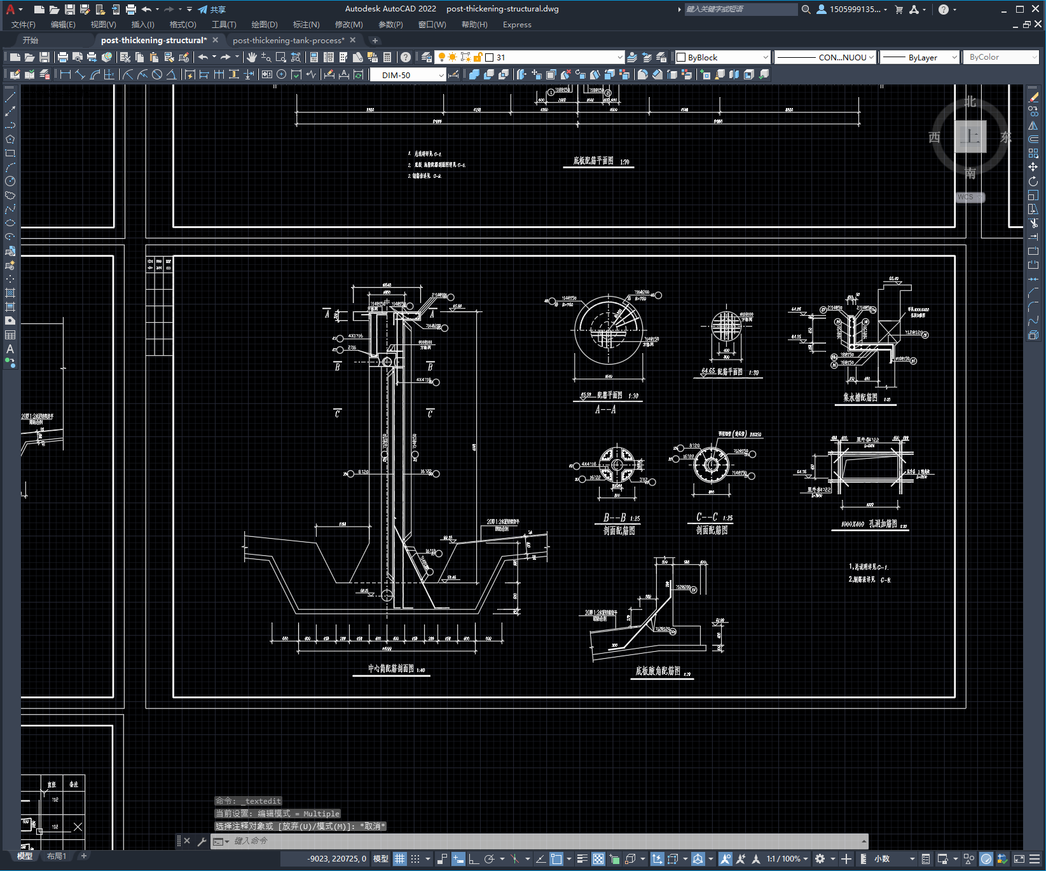Toggle layer on/off lightbulb icon
The width and height of the screenshot is (1046, 871).
[442, 57]
